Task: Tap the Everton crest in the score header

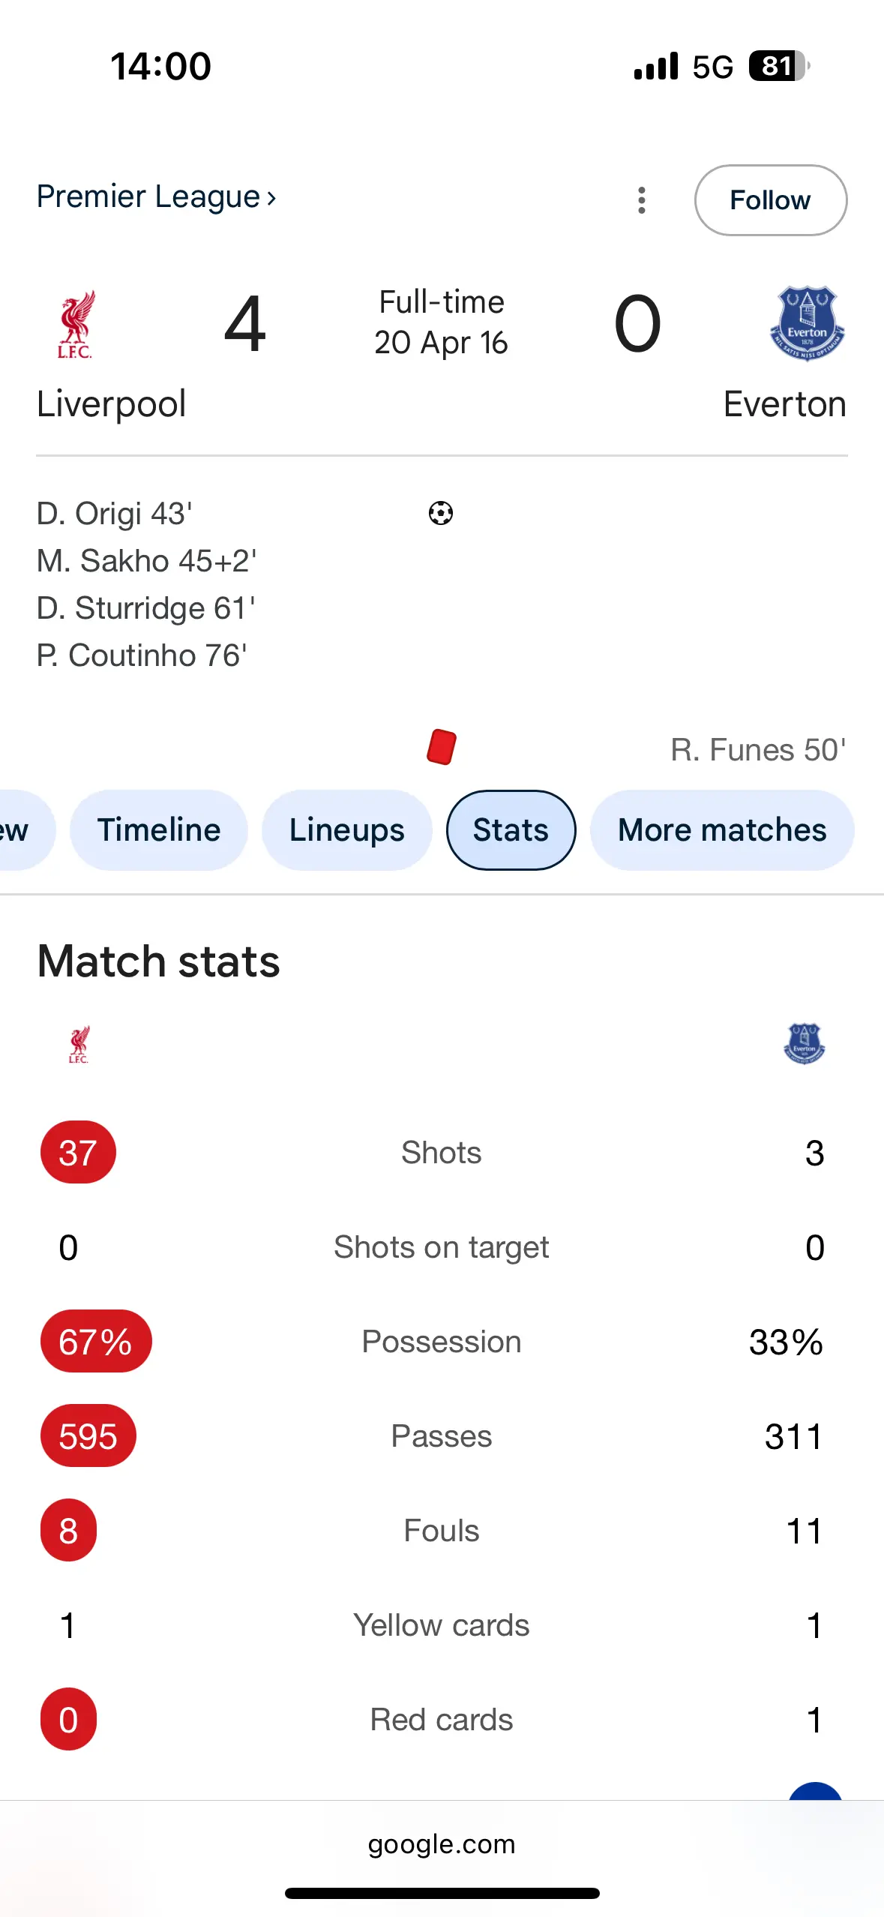Action: [807, 324]
